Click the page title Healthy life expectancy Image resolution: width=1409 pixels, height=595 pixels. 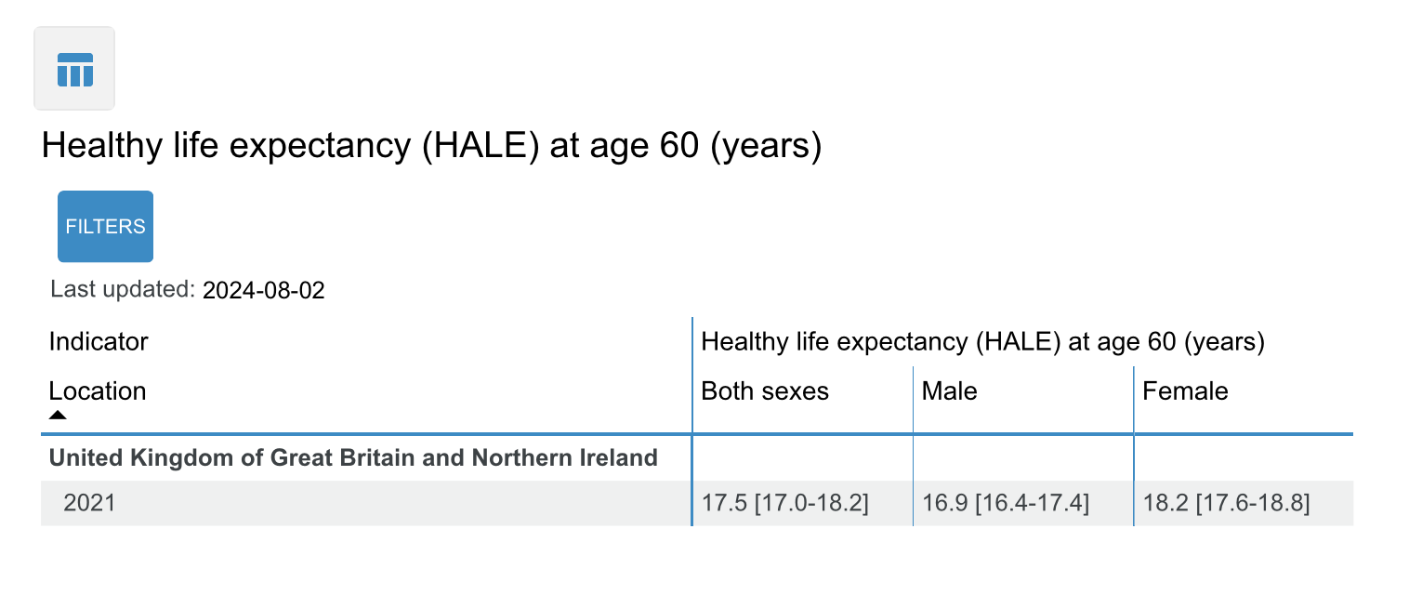(432, 148)
